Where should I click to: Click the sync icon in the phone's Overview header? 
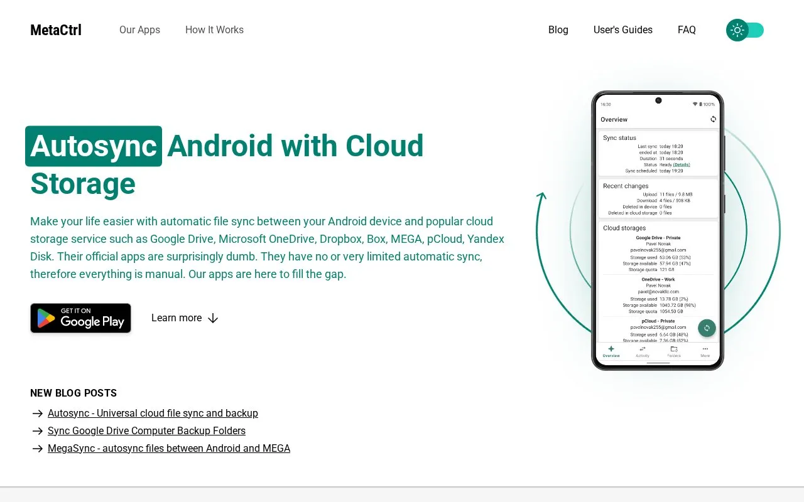pyautogui.click(x=713, y=119)
